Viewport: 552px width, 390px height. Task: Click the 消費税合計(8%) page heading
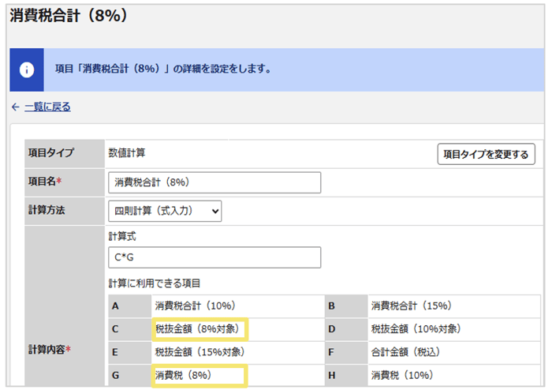tap(69, 16)
